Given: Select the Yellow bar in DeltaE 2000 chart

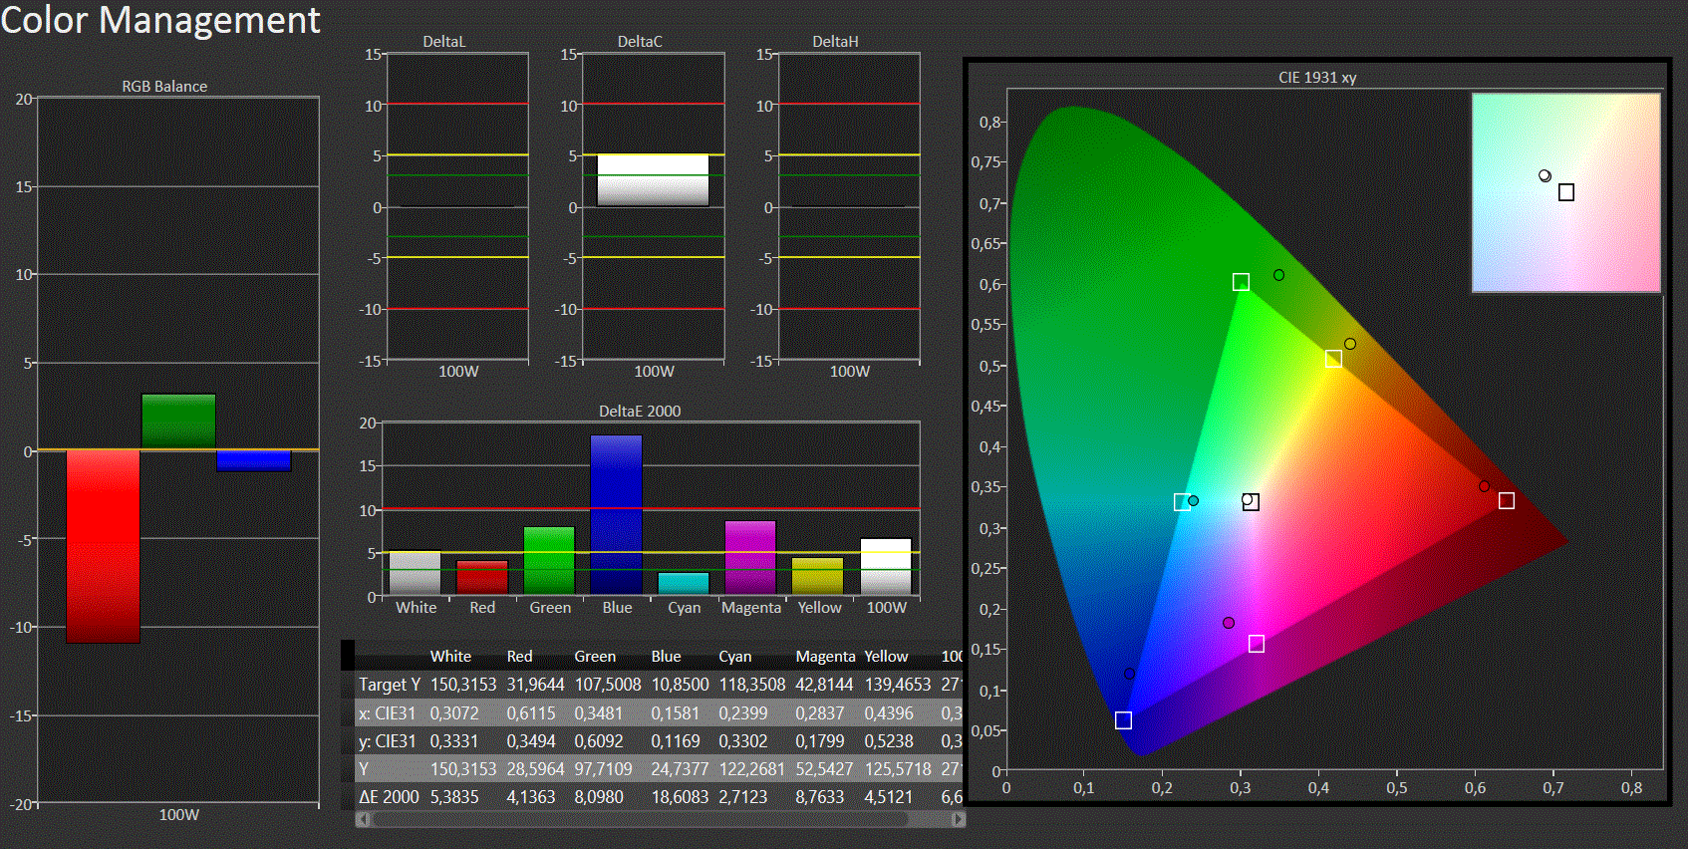Looking at the screenshot, I should [x=818, y=576].
